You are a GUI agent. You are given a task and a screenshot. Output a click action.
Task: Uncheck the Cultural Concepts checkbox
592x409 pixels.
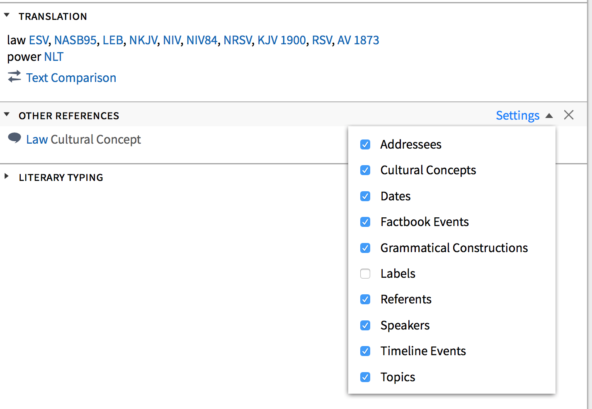[x=365, y=170]
